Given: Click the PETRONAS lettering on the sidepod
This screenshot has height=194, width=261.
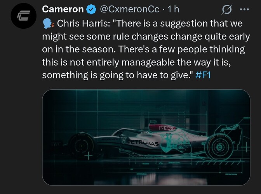Looking at the screenshot, I should pyautogui.click(x=142, y=144).
